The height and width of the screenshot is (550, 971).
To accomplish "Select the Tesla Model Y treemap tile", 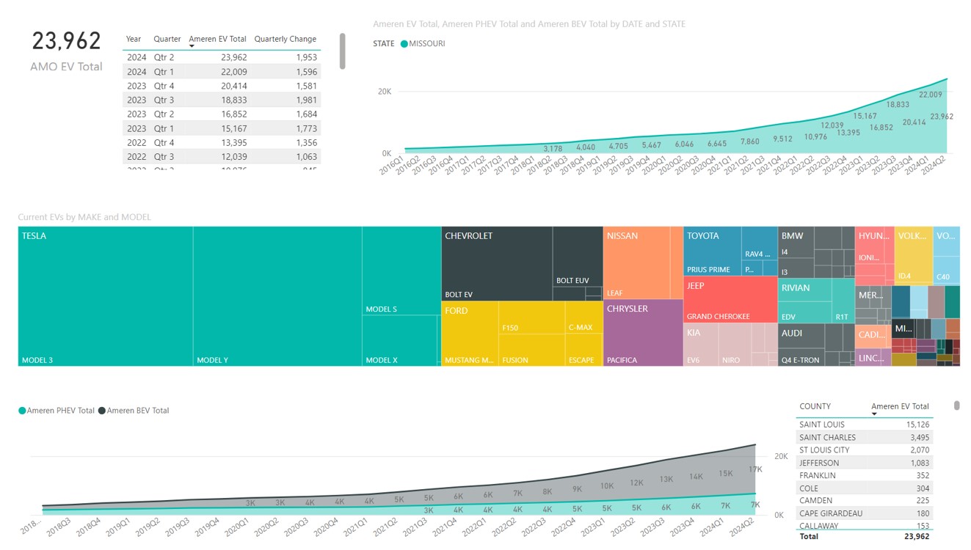I will click(x=277, y=297).
